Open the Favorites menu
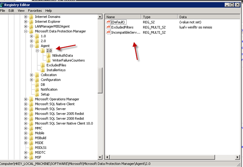The width and height of the screenshot is (243, 167). [35, 11]
